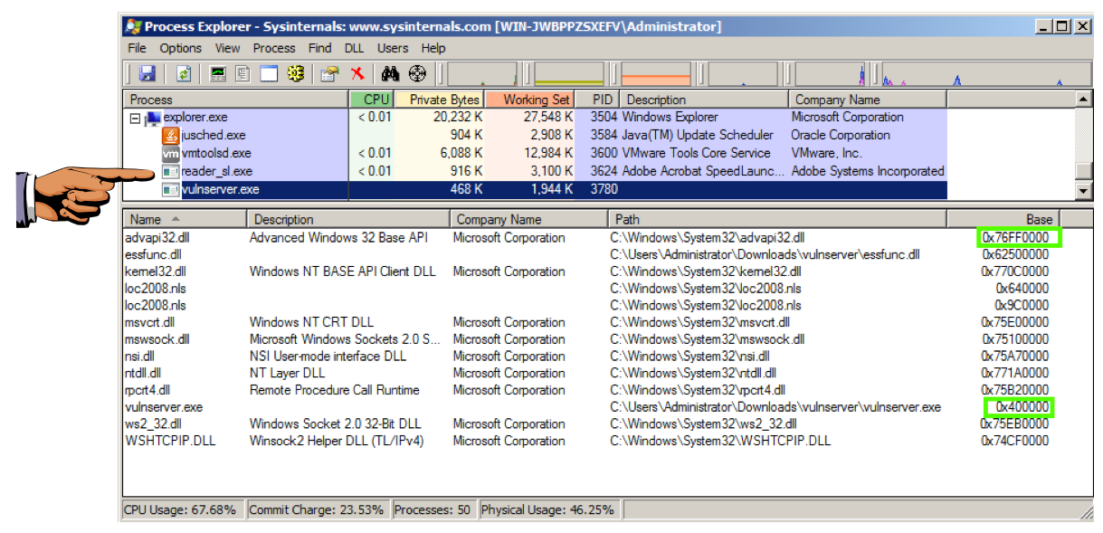Select mswsock.dll in the DLL list
The height and width of the screenshot is (533, 1103).
[x=157, y=339]
